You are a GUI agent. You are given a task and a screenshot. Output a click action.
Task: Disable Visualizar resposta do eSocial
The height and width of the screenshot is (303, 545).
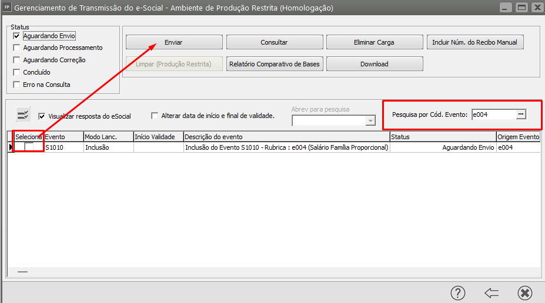pos(42,116)
